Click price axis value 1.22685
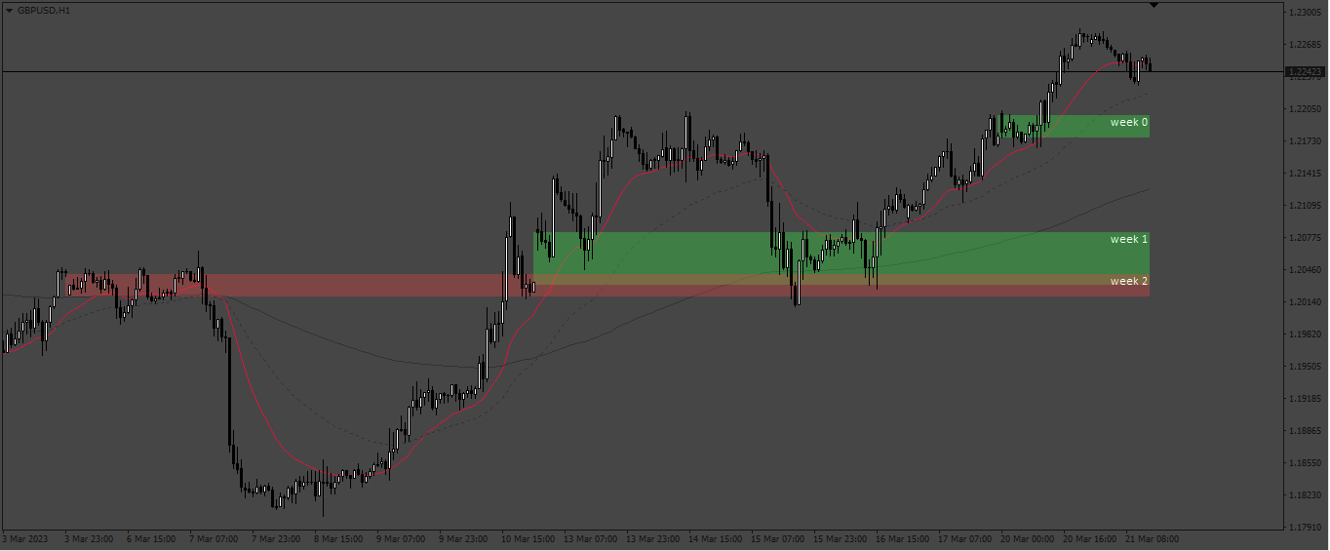 (x=1305, y=44)
